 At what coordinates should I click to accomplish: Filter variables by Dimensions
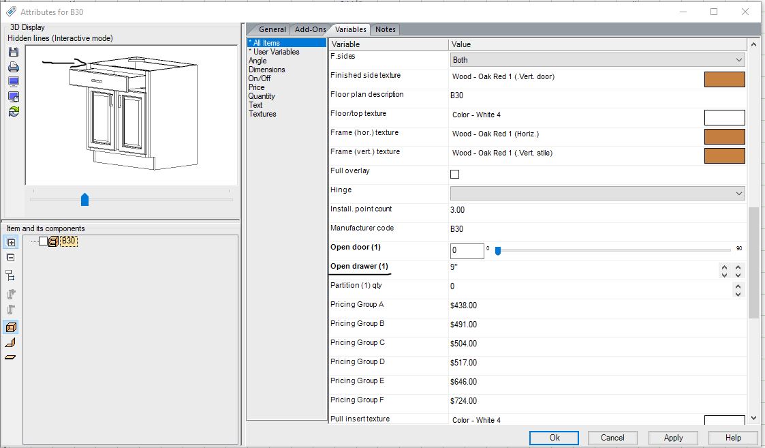coord(267,70)
